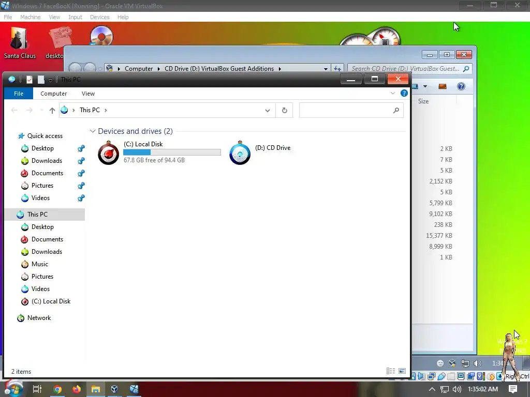530x397 pixels.
Task: Open the blue Help icon in This PC
Action: [x=404, y=93]
